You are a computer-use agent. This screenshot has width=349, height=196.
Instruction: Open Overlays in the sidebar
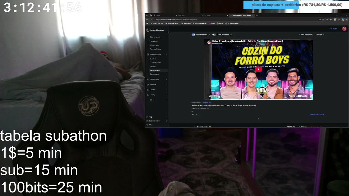coord(153,59)
